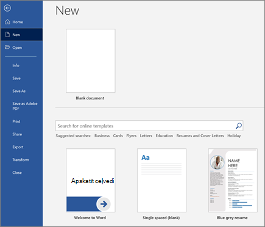Choose the Resumes and Cover Letters suggestion
This screenshot has height=227, width=265.
(x=200, y=135)
